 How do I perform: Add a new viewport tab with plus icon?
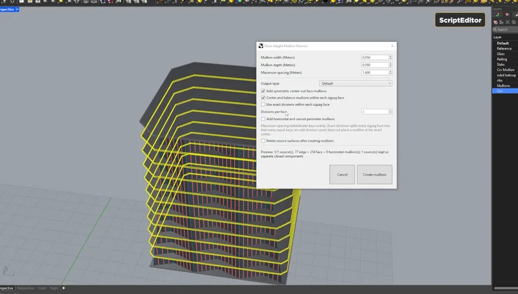[x=63, y=288]
